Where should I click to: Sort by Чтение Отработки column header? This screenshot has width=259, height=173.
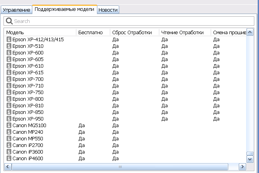click(x=185, y=32)
